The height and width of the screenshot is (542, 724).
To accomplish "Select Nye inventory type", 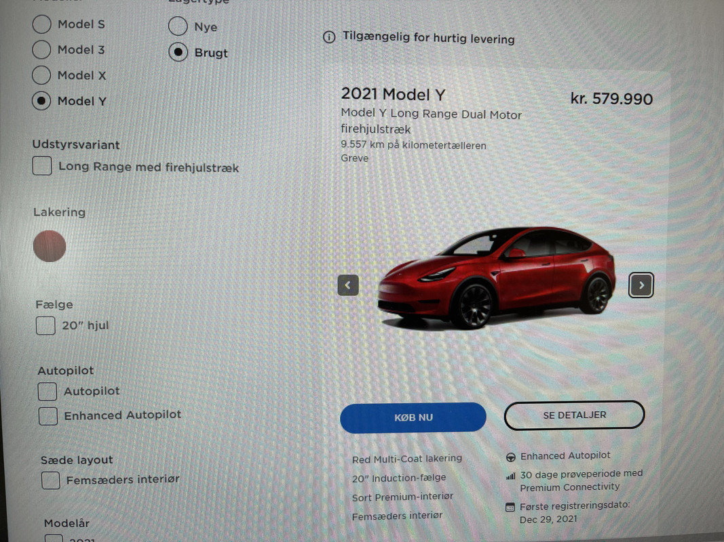I will pos(178,26).
